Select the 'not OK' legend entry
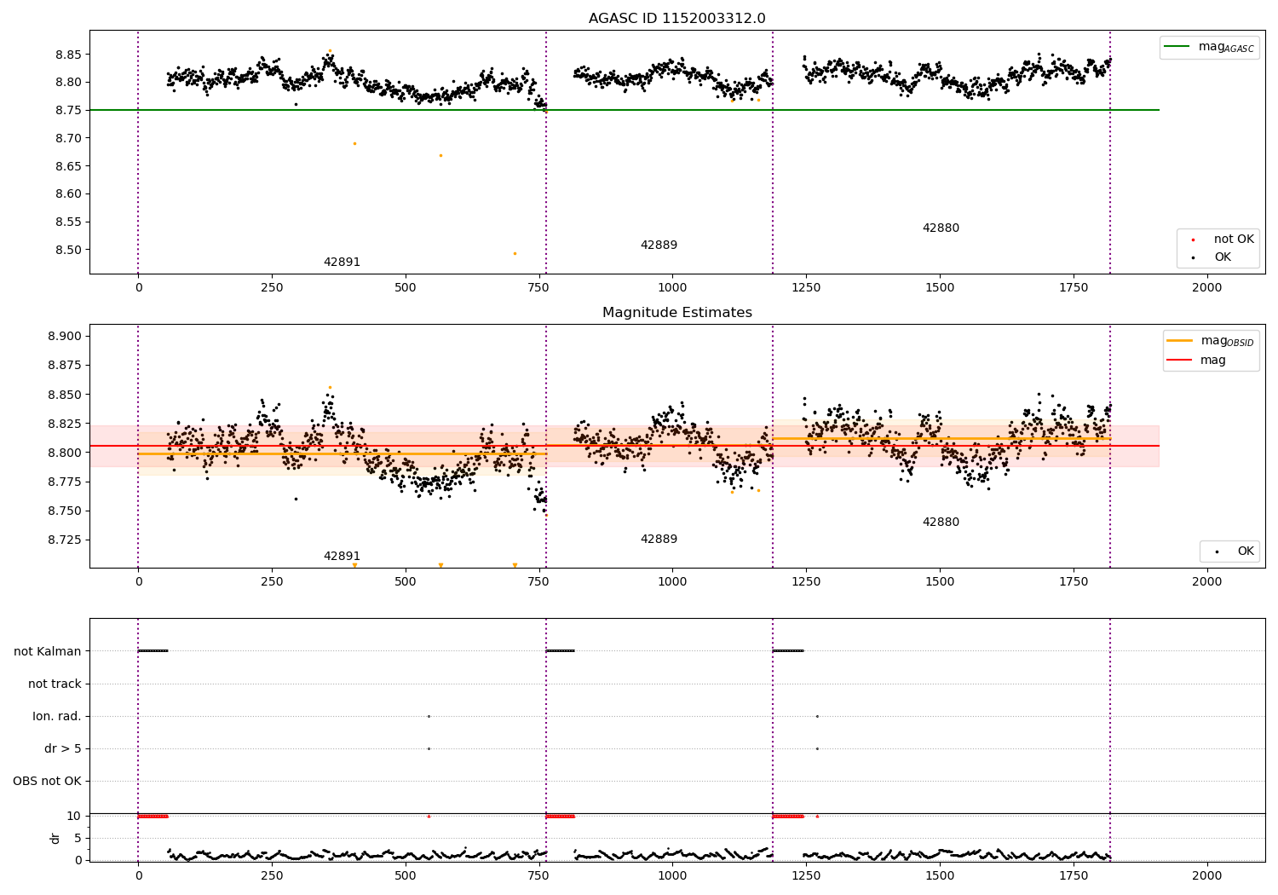Screen dimensions: 1278x895 [1234, 240]
